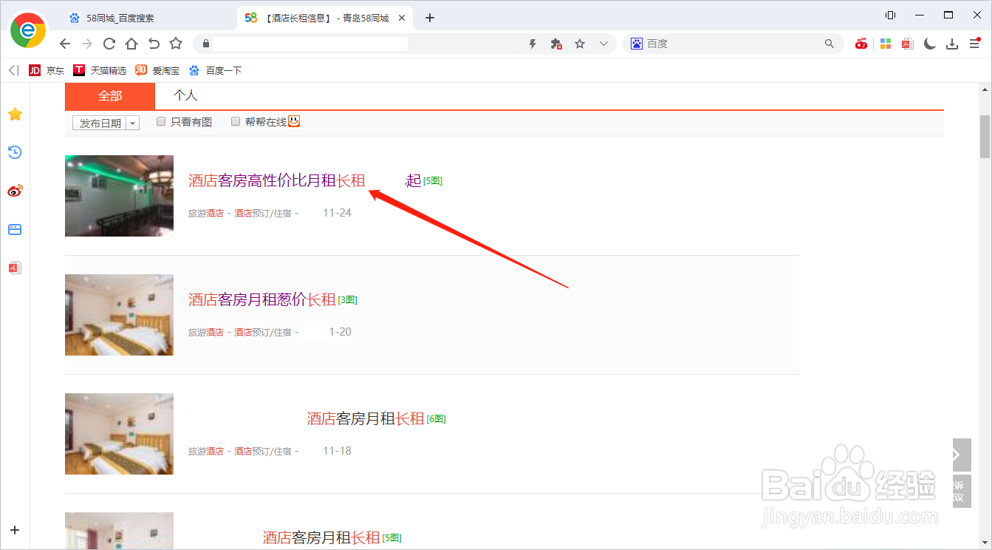This screenshot has height=550, width=992.
Task: Open the colorful grid apps icon
Action: coord(885,44)
